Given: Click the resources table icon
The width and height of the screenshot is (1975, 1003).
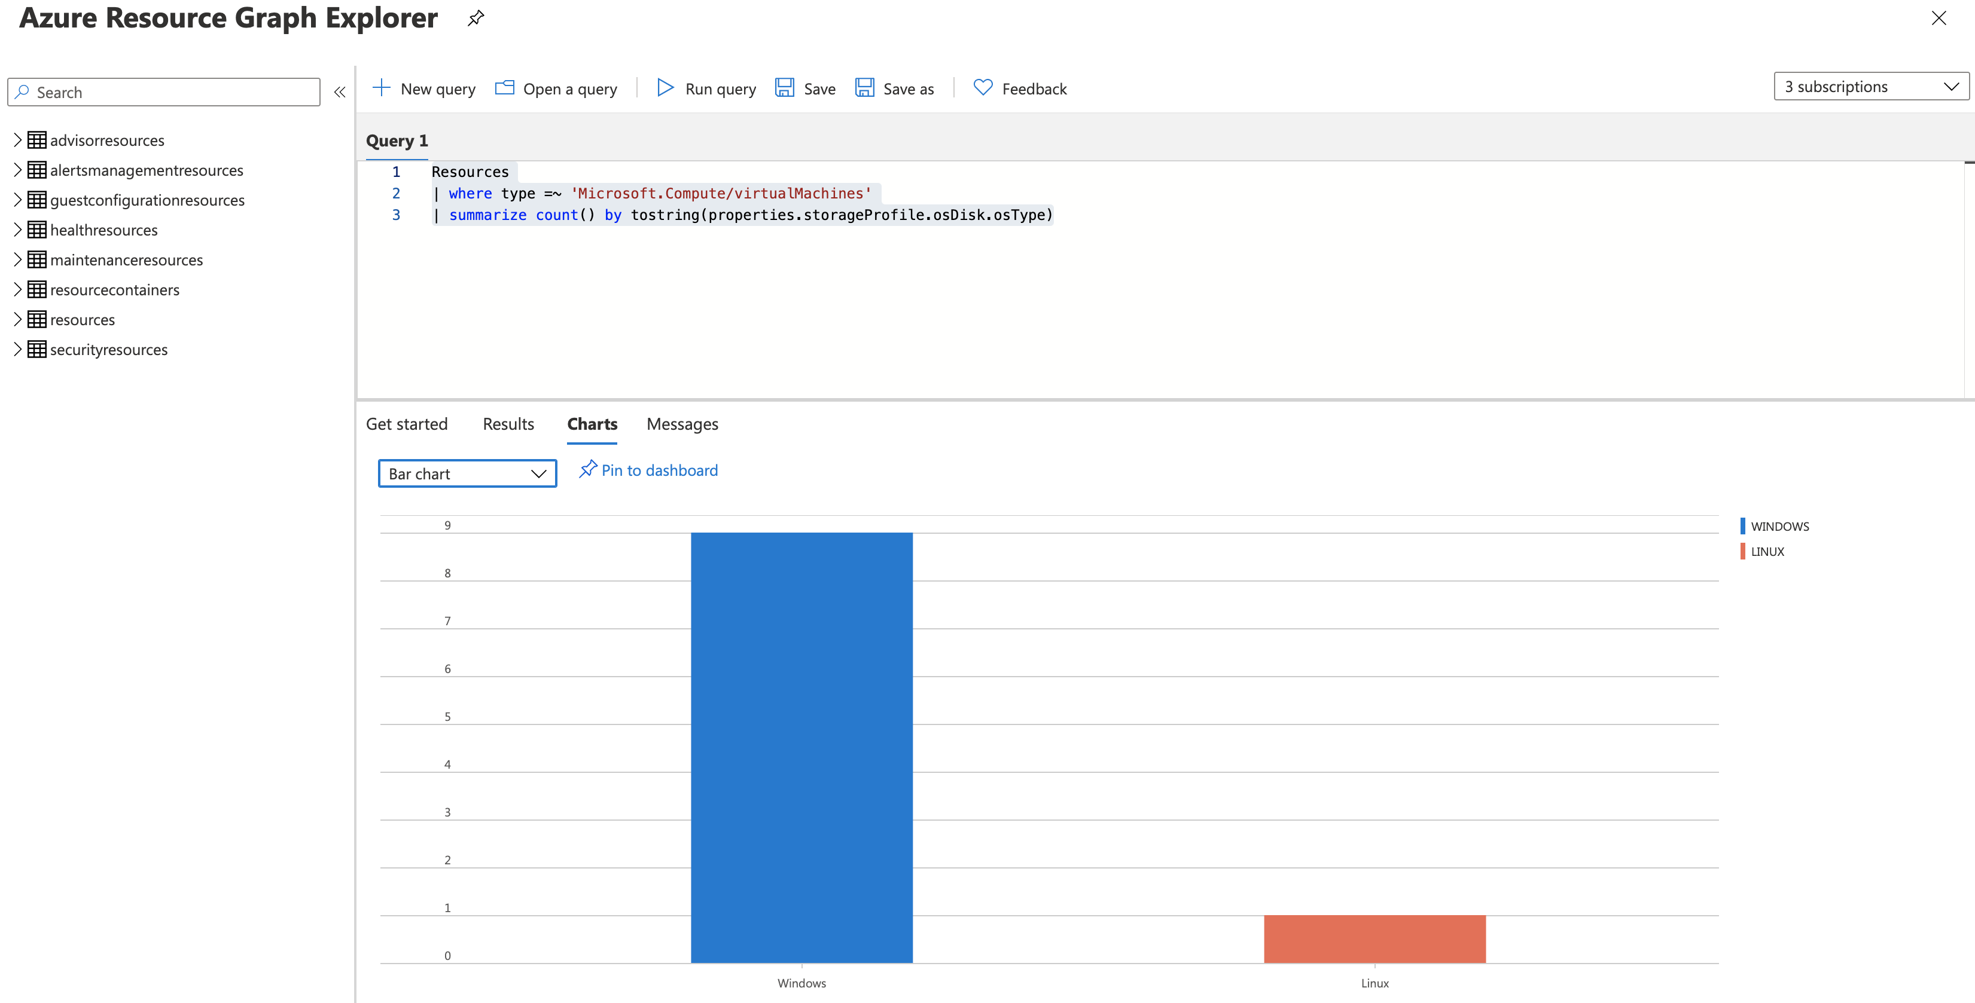Looking at the screenshot, I should pyautogui.click(x=37, y=319).
